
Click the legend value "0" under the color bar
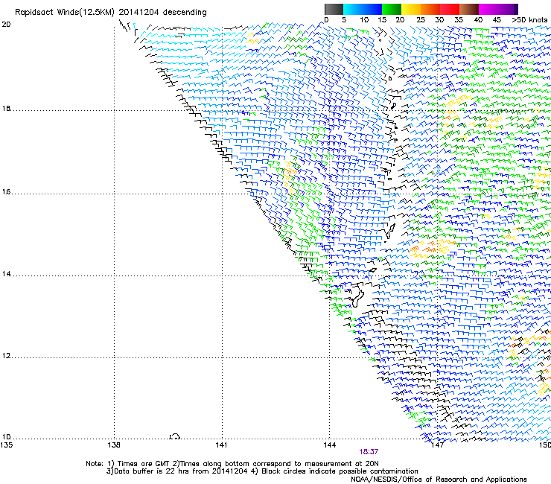click(x=326, y=20)
